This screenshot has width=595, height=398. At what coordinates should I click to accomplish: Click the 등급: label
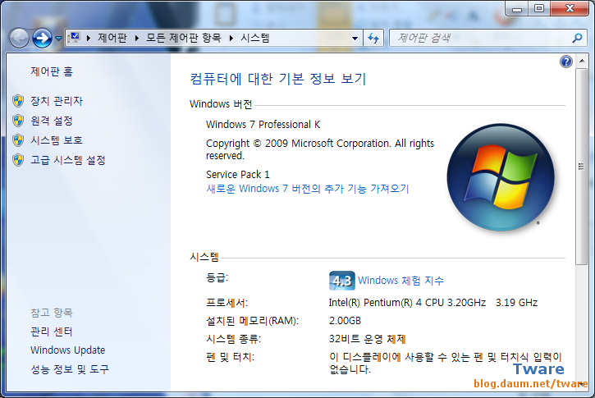tap(217, 277)
